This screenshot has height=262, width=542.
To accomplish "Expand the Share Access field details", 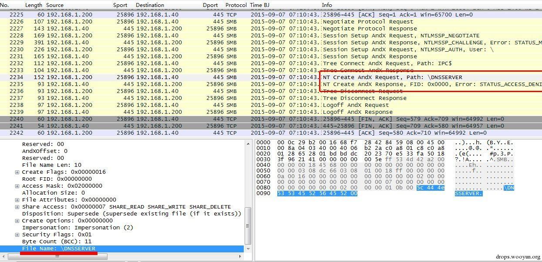I will 17,207.
